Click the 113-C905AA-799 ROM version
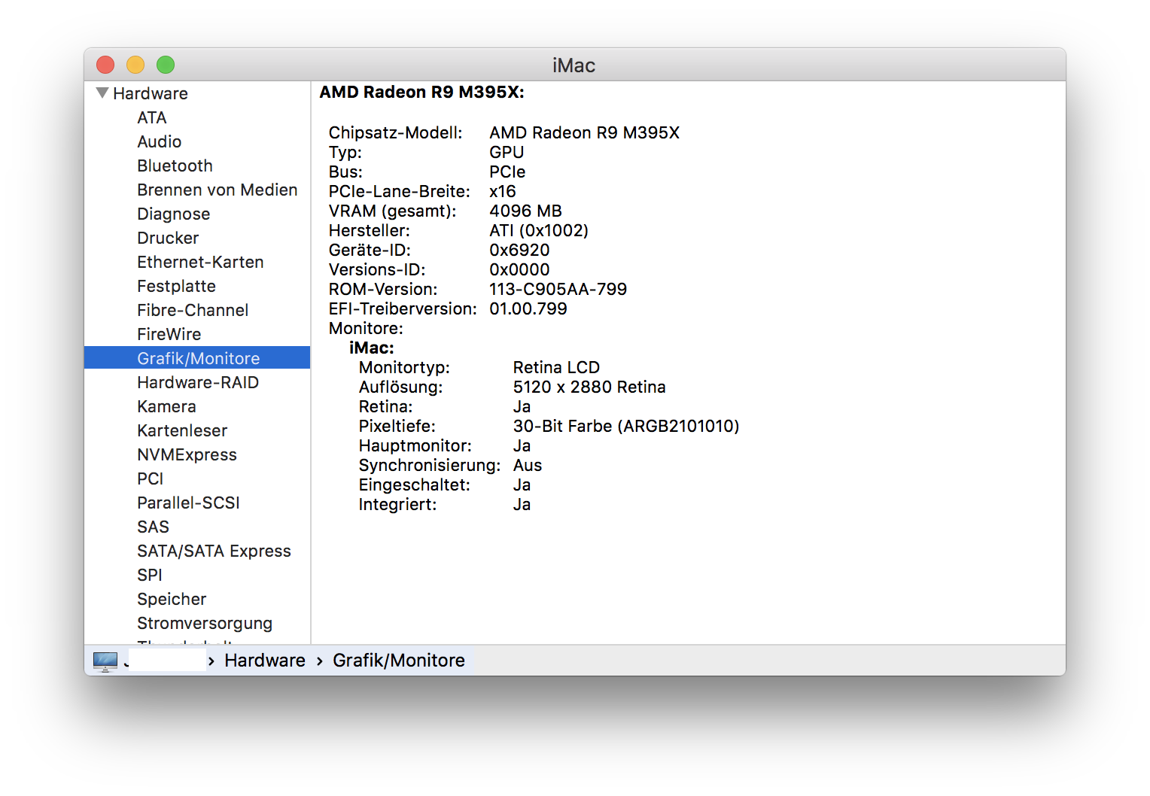 coord(558,289)
